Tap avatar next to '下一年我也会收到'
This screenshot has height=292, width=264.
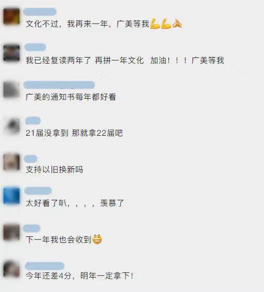point(11,232)
